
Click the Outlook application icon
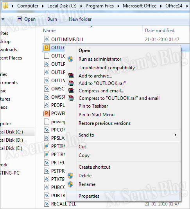[47, 47]
